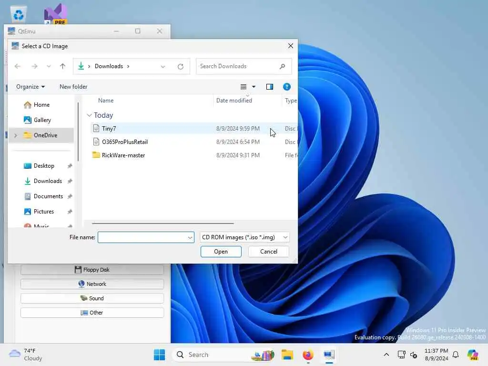Open the muted volume tray icon
This screenshot has width=488, height=366.
pos(414,355)
